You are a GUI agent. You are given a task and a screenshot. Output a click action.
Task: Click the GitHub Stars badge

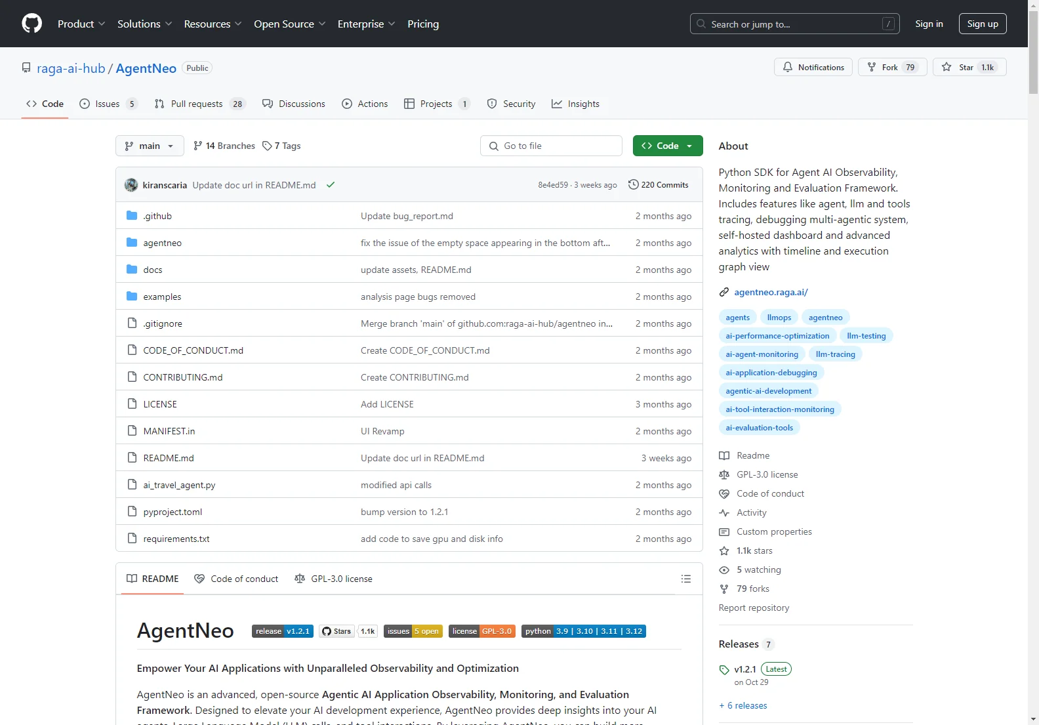click(x=348, y=631)
